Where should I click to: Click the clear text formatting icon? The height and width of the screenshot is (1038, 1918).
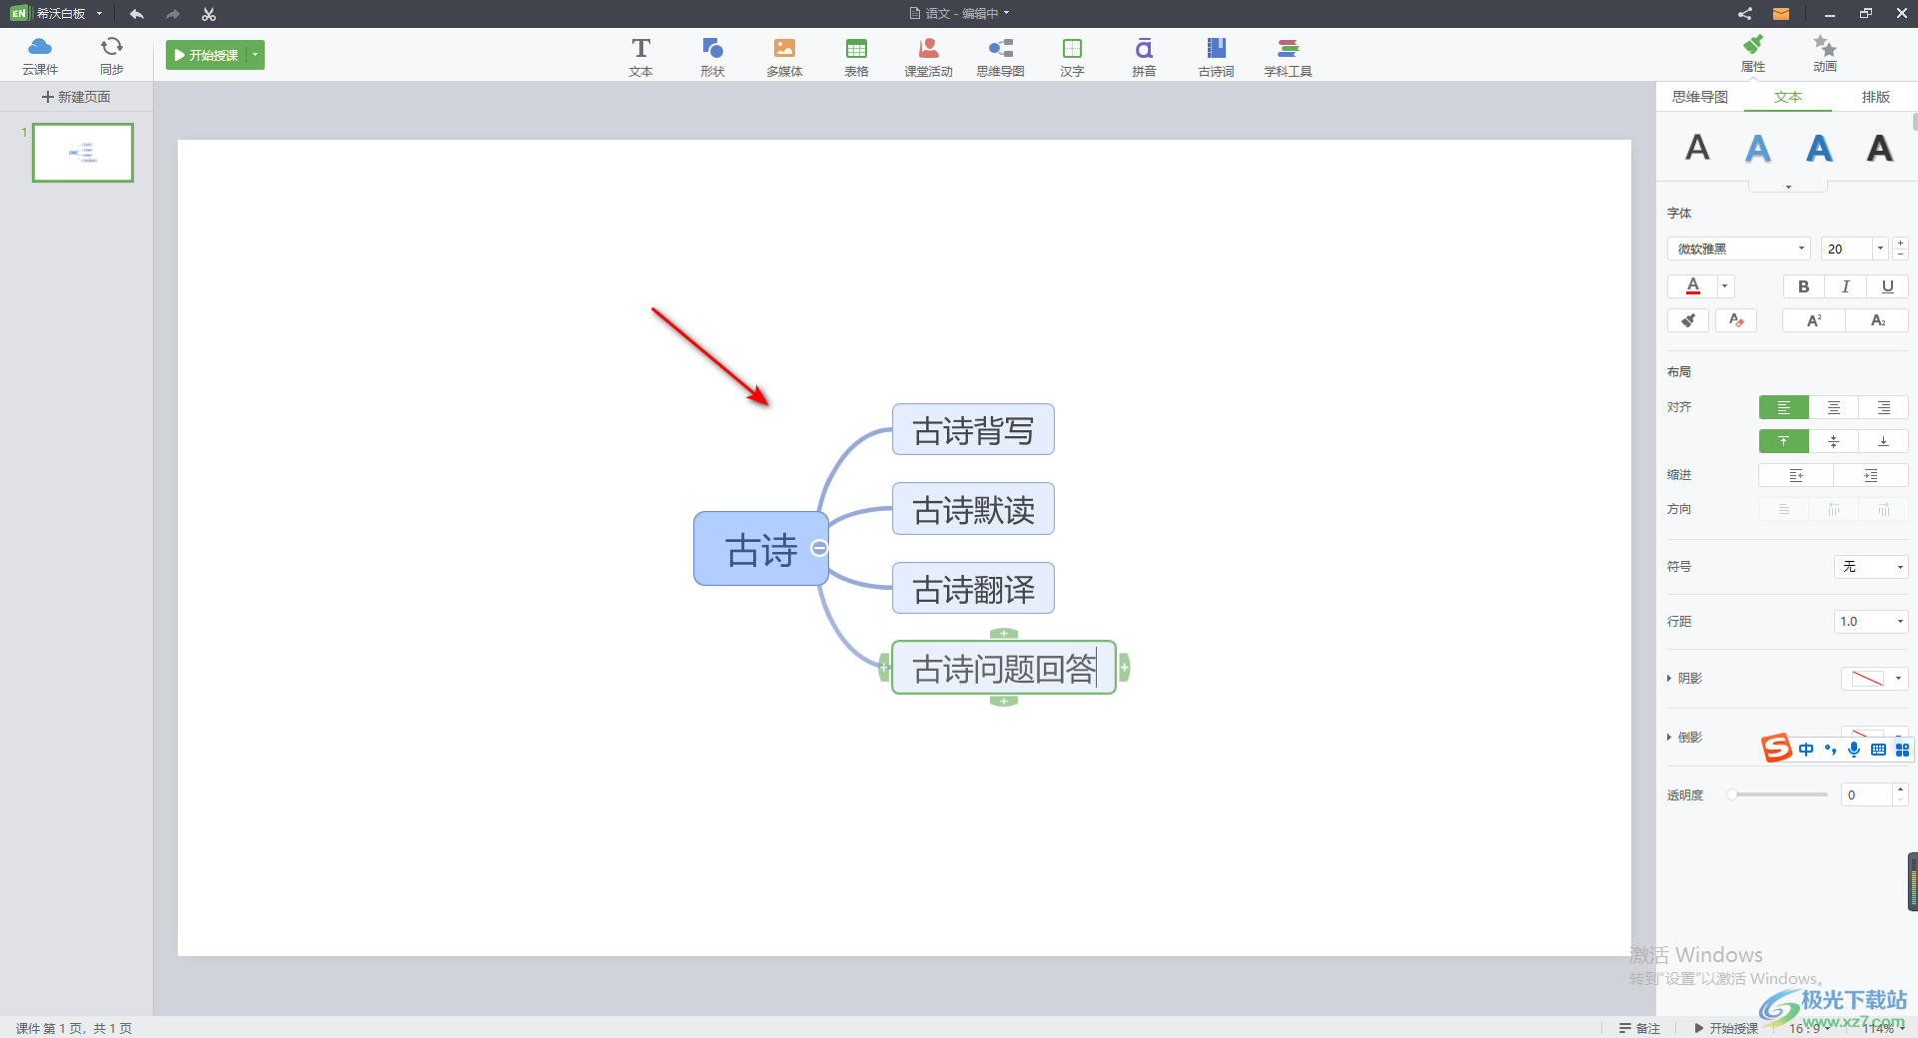coord(1736,320)
